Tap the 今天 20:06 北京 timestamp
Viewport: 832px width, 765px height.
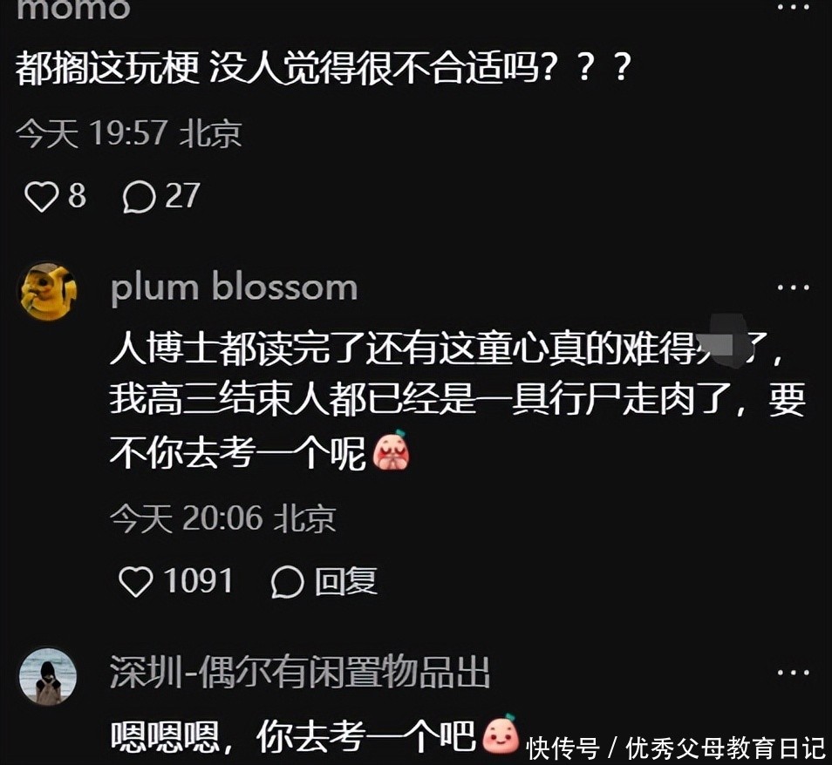coord(223,518)
